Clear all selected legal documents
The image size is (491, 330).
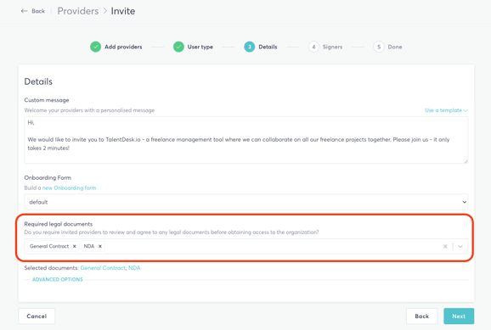[445, 246]
